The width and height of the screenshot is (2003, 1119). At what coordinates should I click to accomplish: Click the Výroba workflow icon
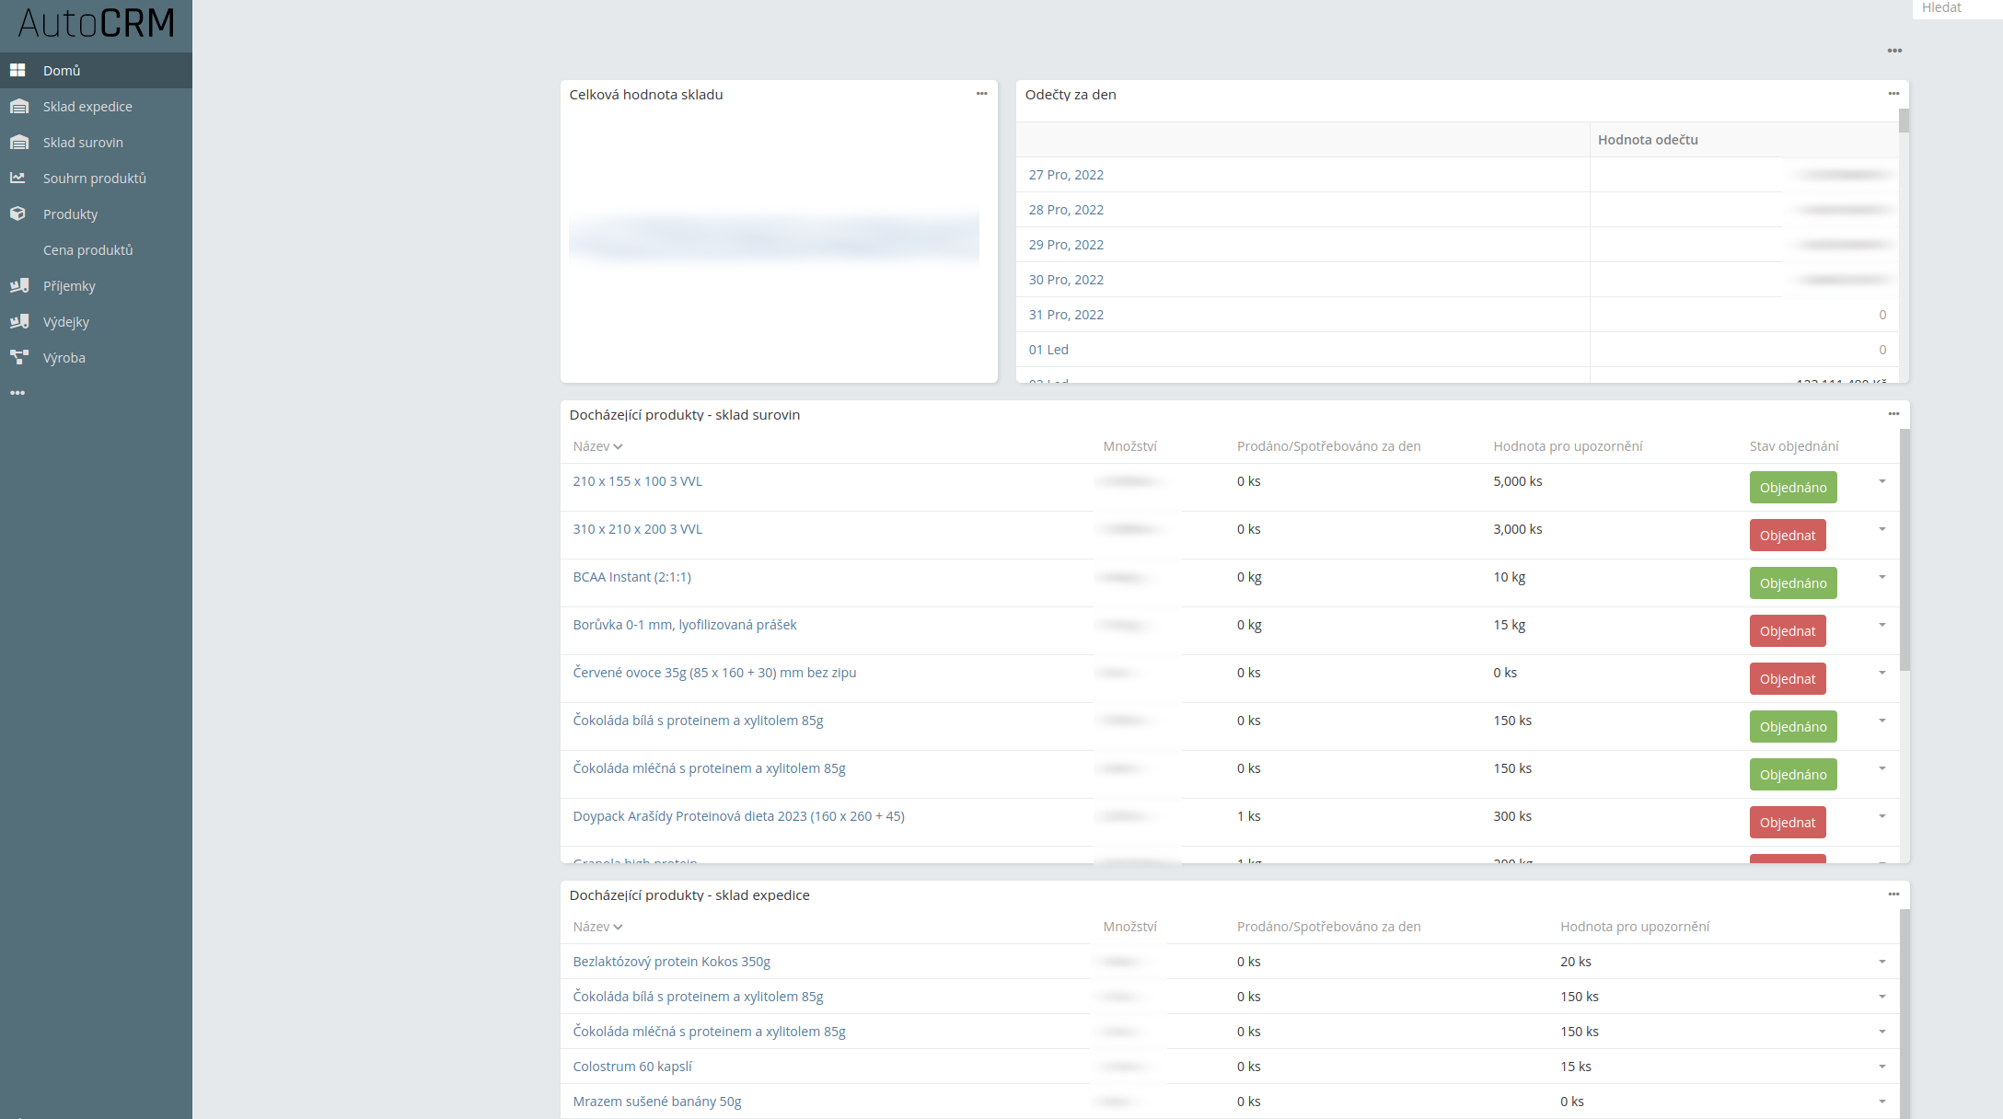tap(18, 358)
